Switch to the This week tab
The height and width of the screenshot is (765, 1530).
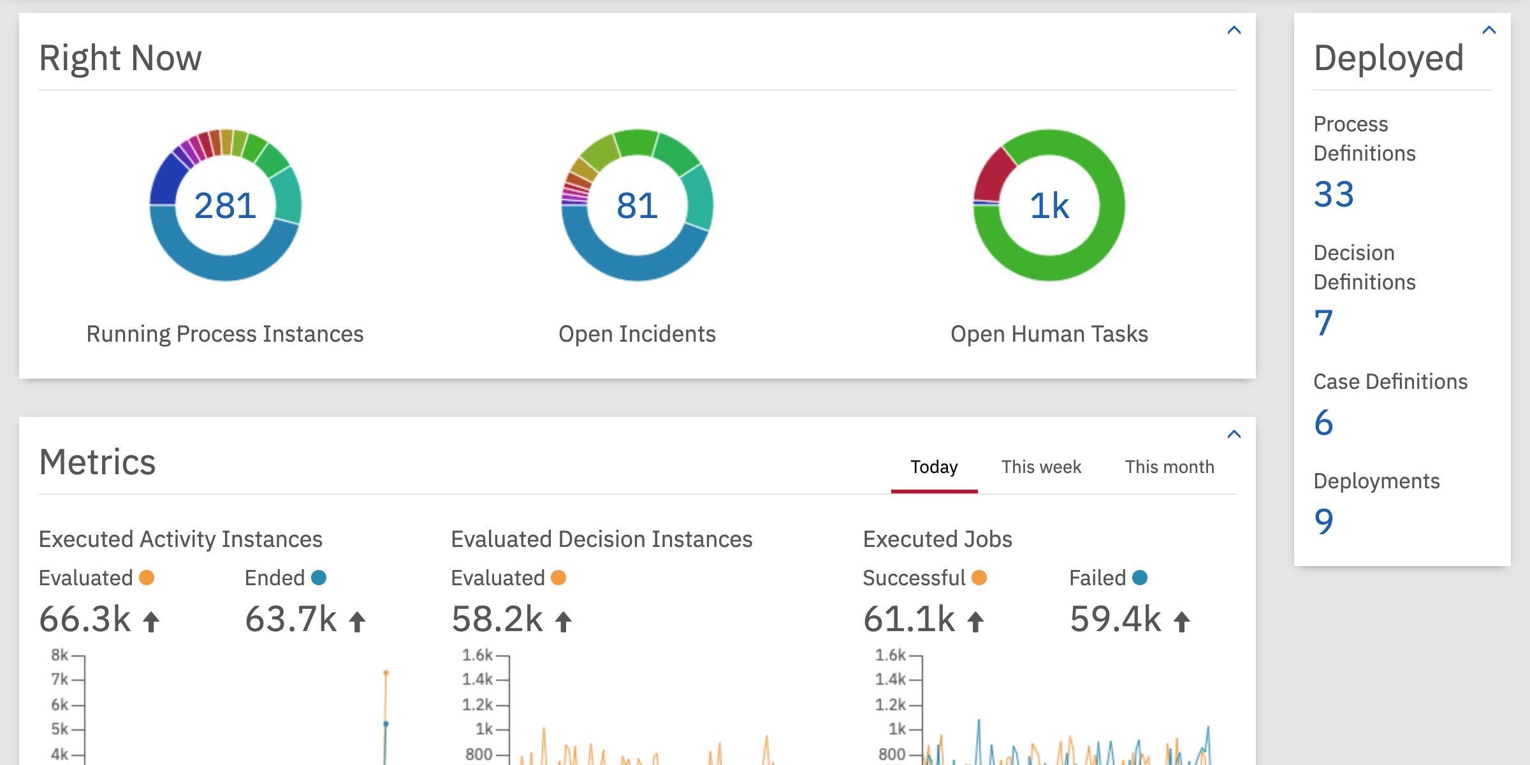coord(1041,467)
